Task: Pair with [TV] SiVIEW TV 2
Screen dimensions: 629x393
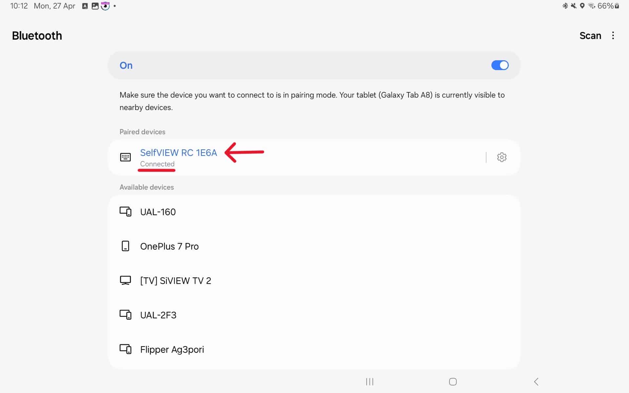Action: (x=176, y=281)
